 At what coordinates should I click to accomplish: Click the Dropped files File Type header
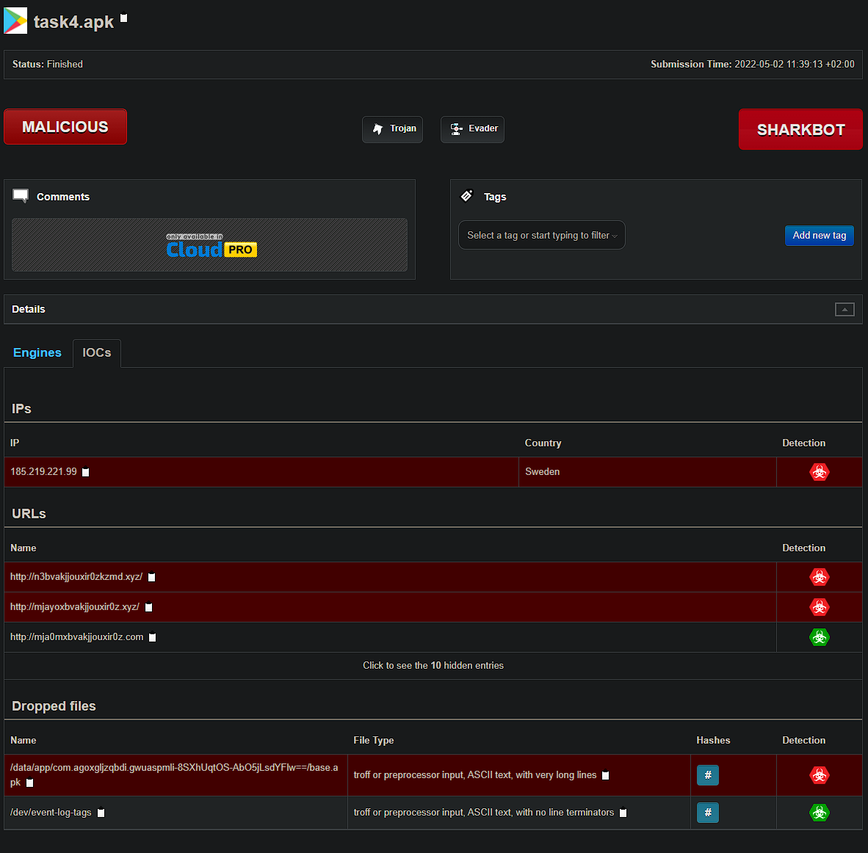pyautogui.click(x=374, y=740)
